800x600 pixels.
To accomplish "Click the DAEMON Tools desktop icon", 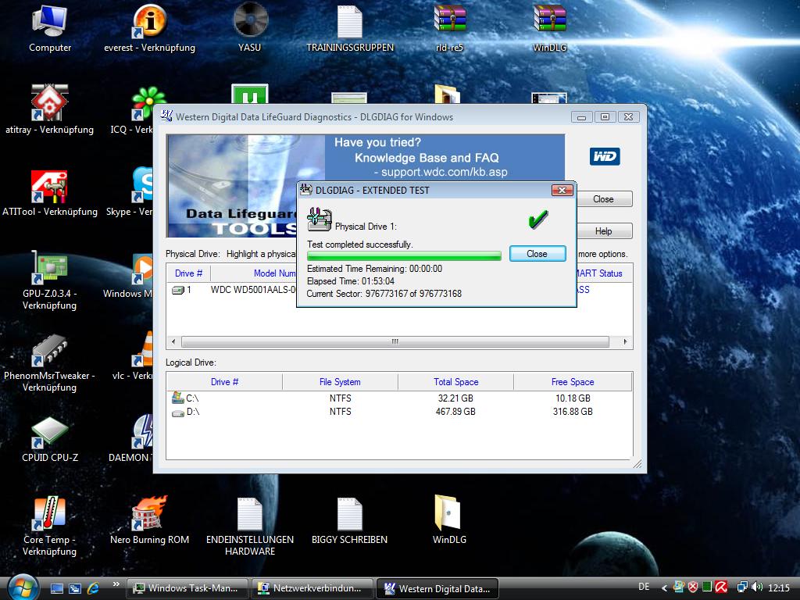I will pos(142,431).
